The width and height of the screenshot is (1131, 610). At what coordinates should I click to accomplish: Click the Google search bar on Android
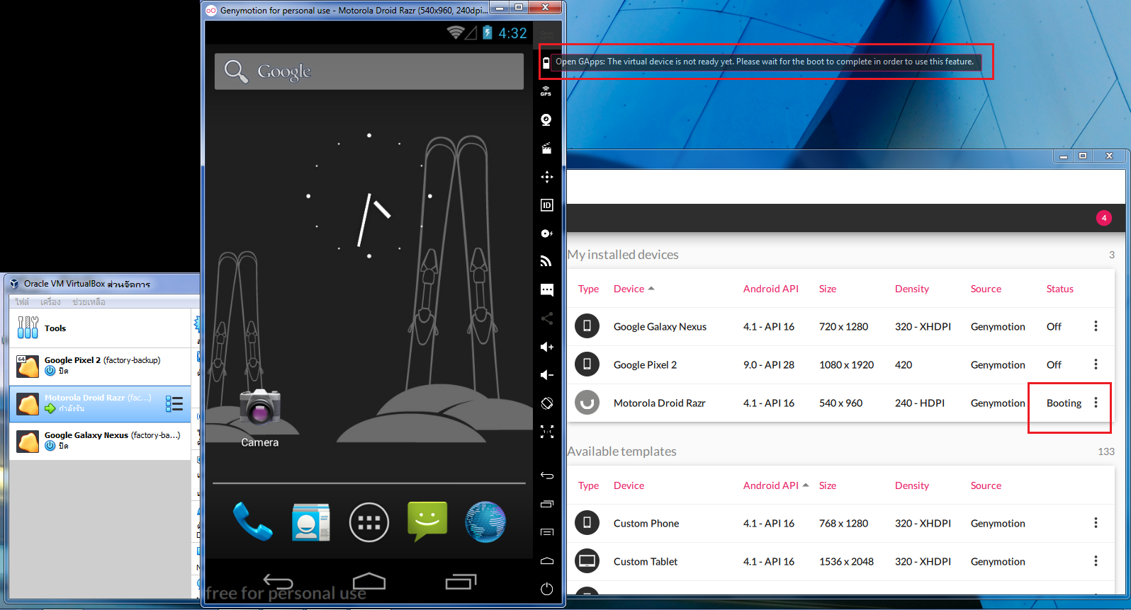click(x=369, y=71)
